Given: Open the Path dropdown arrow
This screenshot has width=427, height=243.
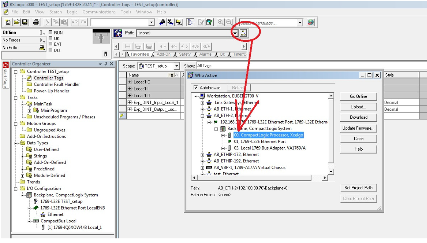Looking at the screenshot, I should pyautogui.click(x=235, y=33).
